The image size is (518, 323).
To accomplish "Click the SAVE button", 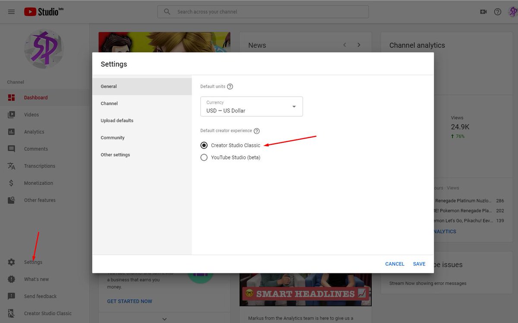I will point(419,264).
